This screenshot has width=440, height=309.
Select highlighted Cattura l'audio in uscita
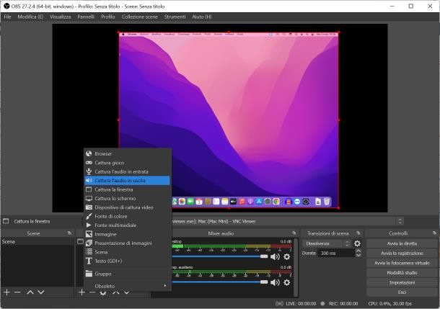(128, 180)
